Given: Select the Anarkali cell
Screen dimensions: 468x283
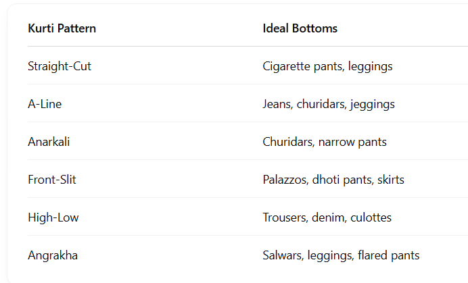Looking at the screenshot, I should 49,142.
